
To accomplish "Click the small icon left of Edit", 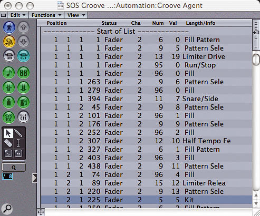I will tap(4, 15).
